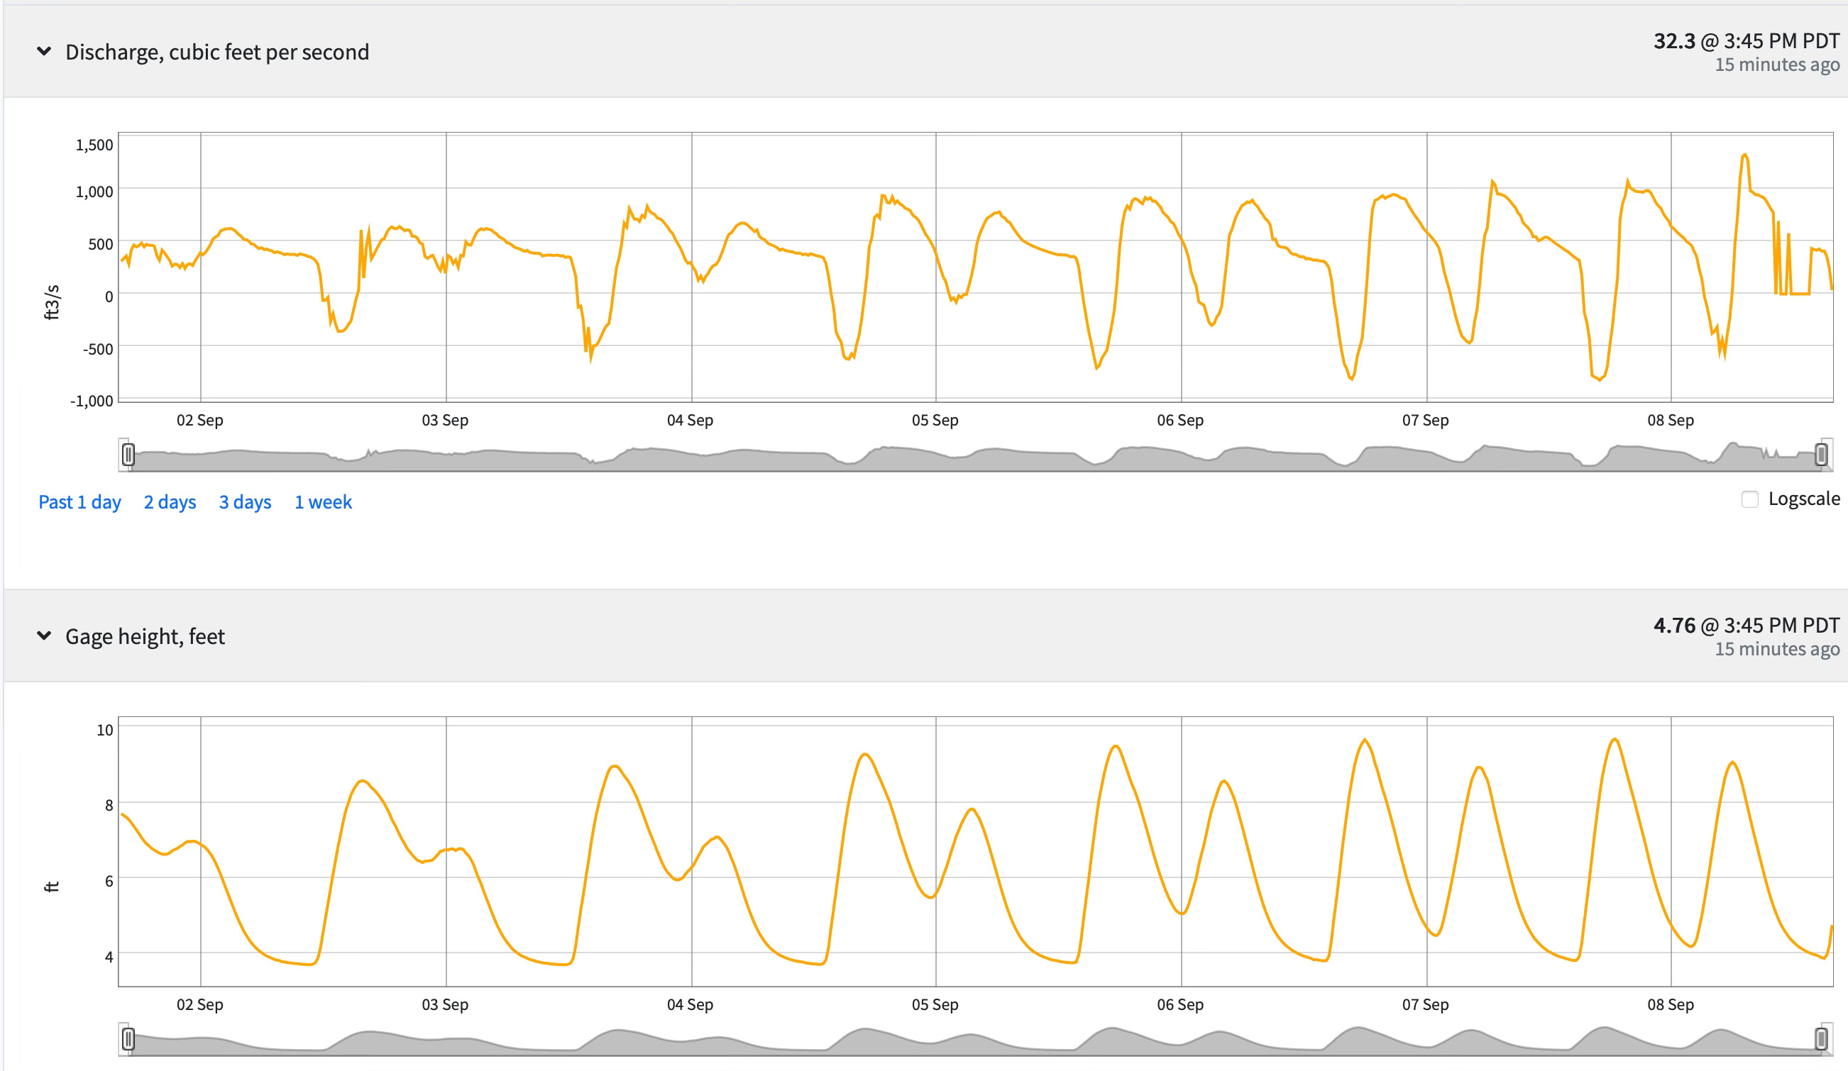Image resolution: width=1848 pixels, height=1071 pixels.
Task: Click the right handle of discharge range slider
Action: tap(1821, 455)
